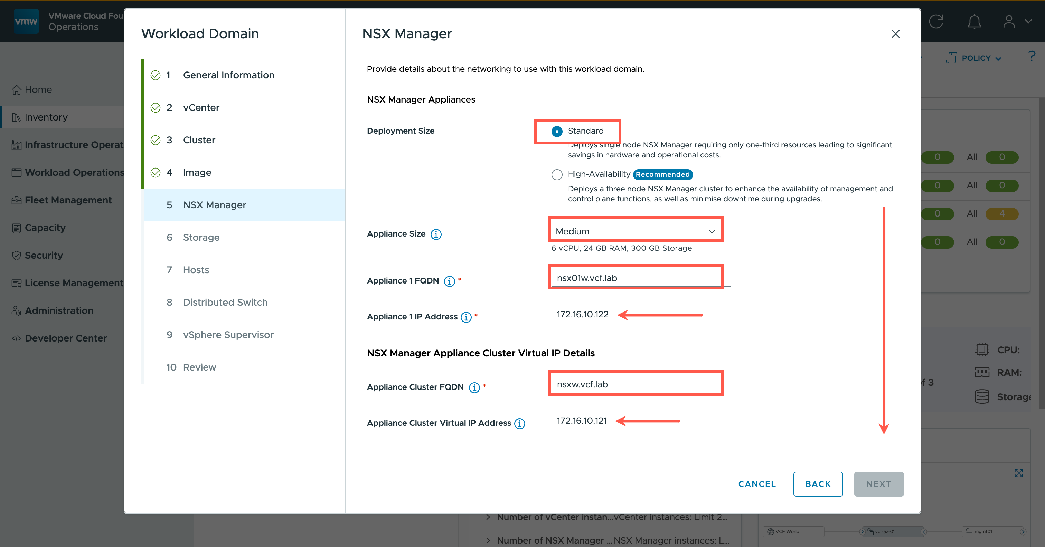
Task: Click the CANCEL button
Action: point(756,484)
